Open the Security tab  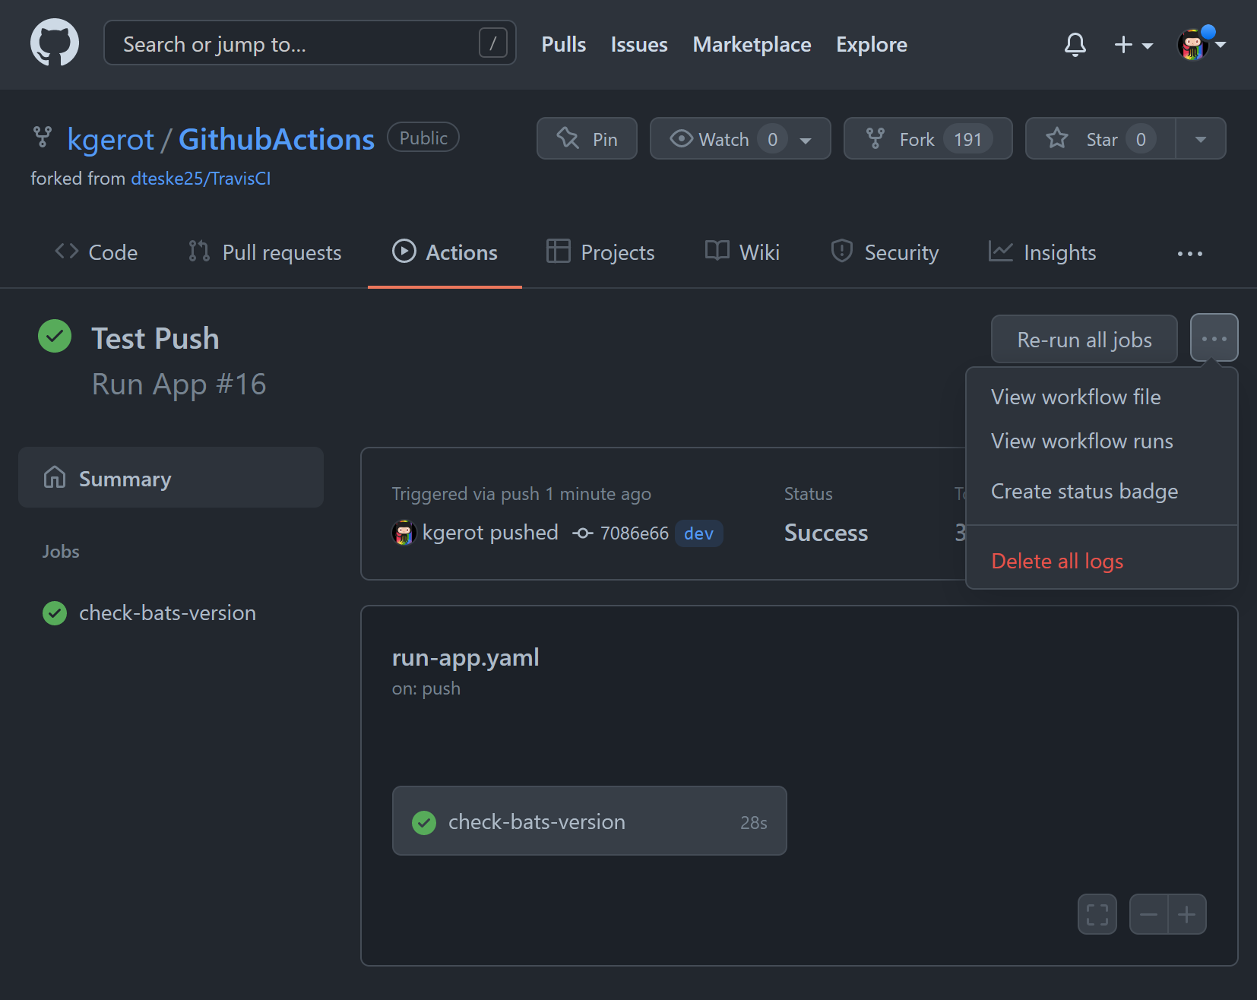885,252
